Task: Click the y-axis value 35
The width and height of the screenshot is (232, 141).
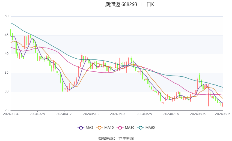Action: coord(7,73)
